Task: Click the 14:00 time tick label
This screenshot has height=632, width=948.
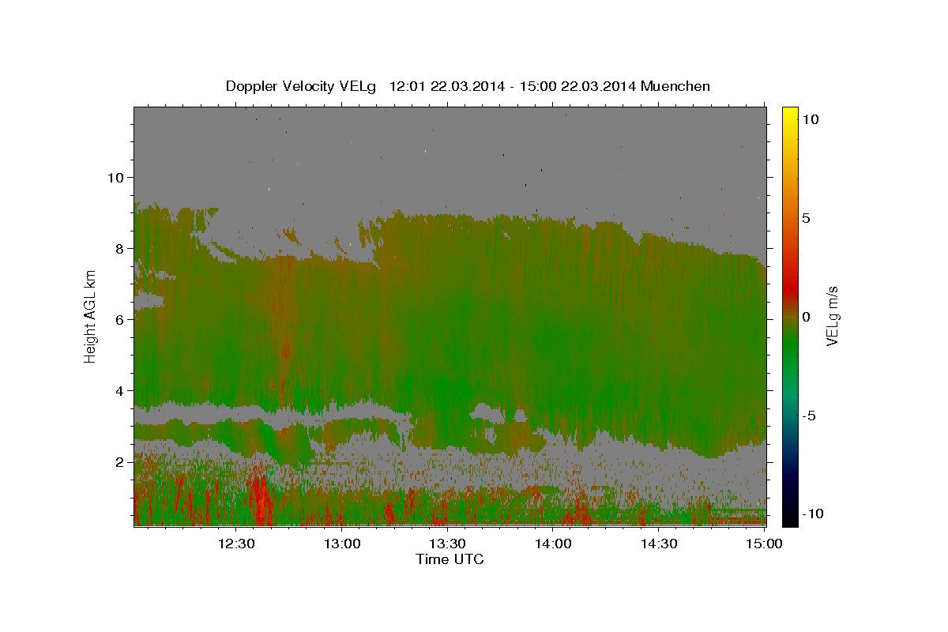Action: pos(554,544)
